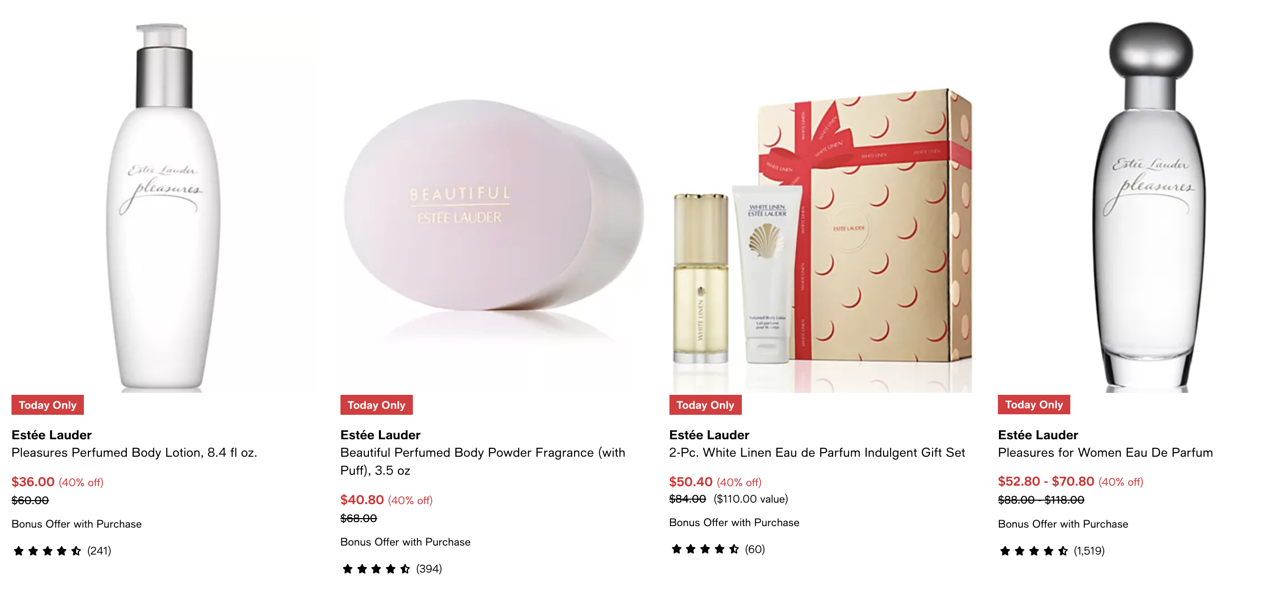Click the Today Only badge on White Linen set
This screenshot has width=1263, height=589.
click(x=705, y=405)
